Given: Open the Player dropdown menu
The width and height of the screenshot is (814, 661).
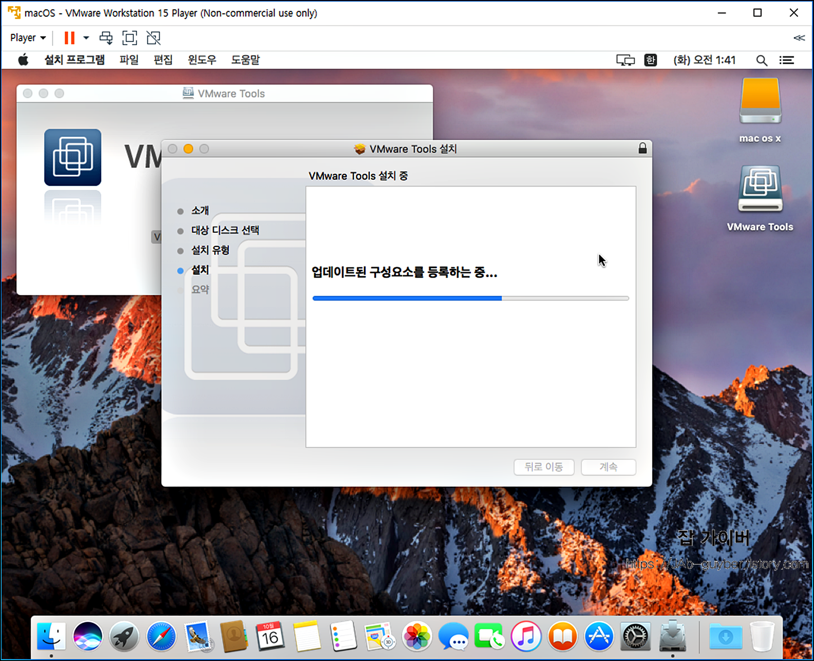Looking at the screenshot, I should pos(28,38).
